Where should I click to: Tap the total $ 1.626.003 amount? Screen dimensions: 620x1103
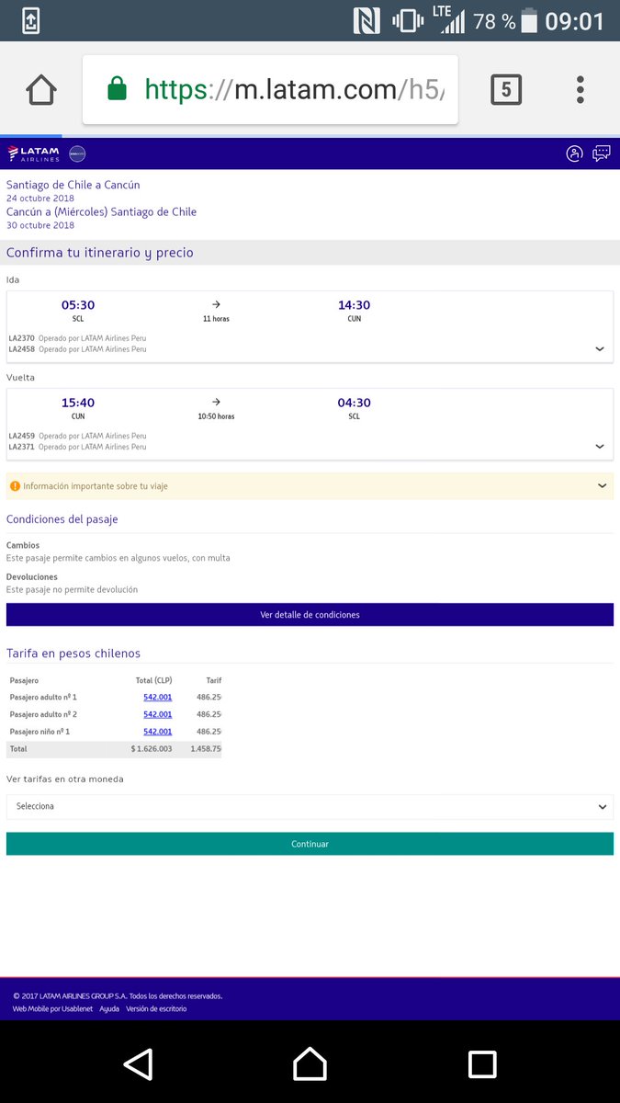tap(152, 749)
